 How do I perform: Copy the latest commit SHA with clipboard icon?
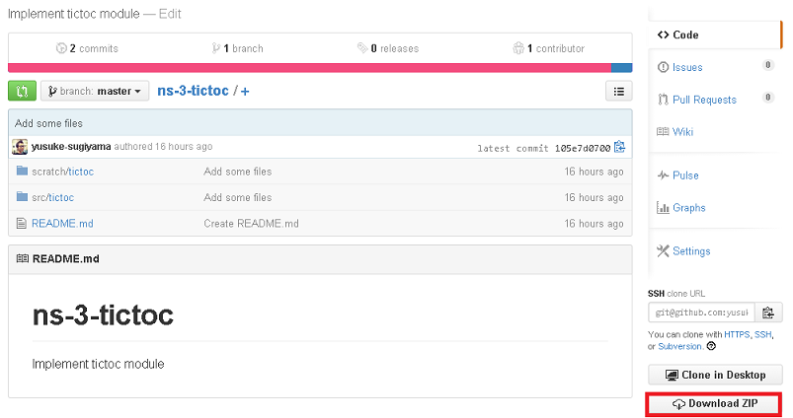point(619,147)
